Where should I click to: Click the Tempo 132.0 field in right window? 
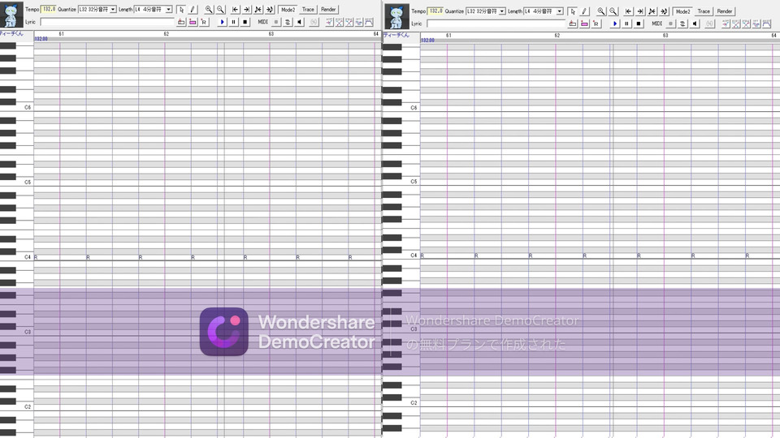[x=435, y=11]
